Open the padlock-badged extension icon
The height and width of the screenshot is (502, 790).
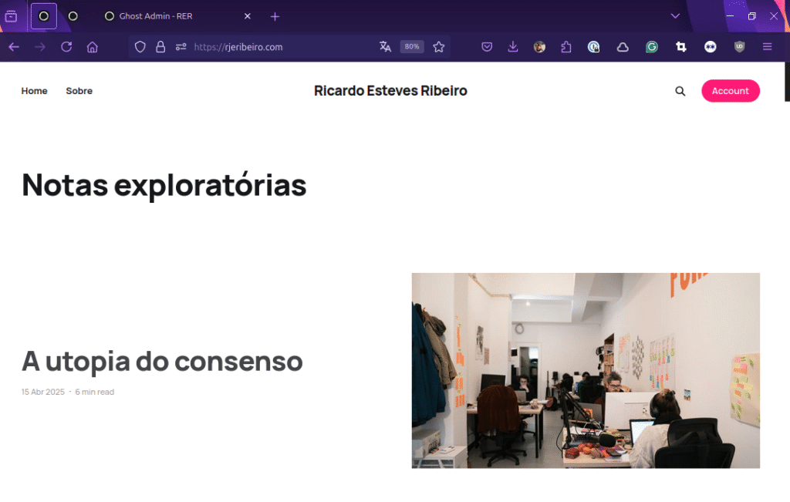tap(593, 47)
